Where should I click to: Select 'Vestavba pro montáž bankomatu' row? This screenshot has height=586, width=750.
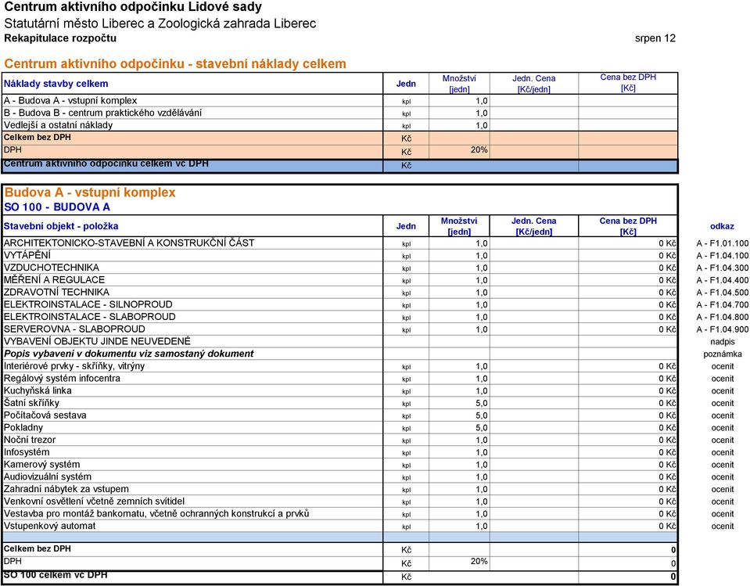click(x=339, y=514)
